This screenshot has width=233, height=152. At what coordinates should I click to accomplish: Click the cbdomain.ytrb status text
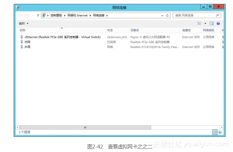[117, 37]
